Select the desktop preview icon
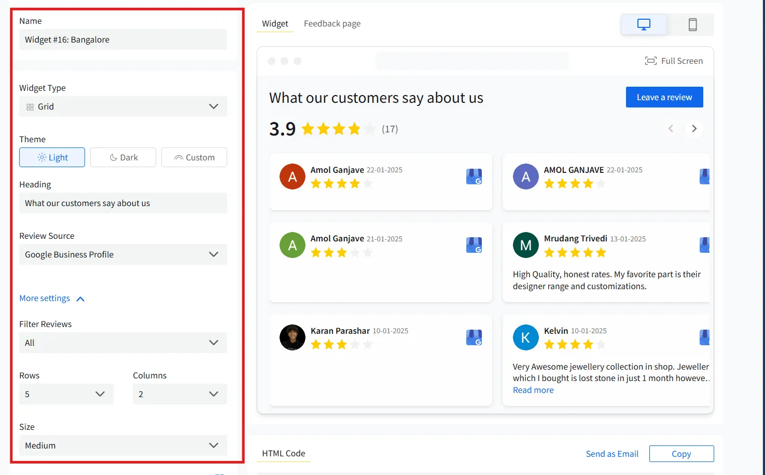765x475 pixels. [x=644, y=24]
